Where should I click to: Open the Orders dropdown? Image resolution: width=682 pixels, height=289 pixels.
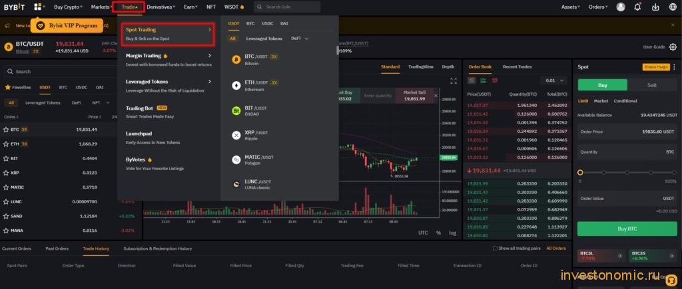599,7
